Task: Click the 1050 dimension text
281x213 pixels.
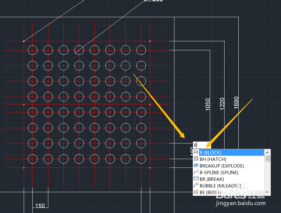Action: (207, 104)
